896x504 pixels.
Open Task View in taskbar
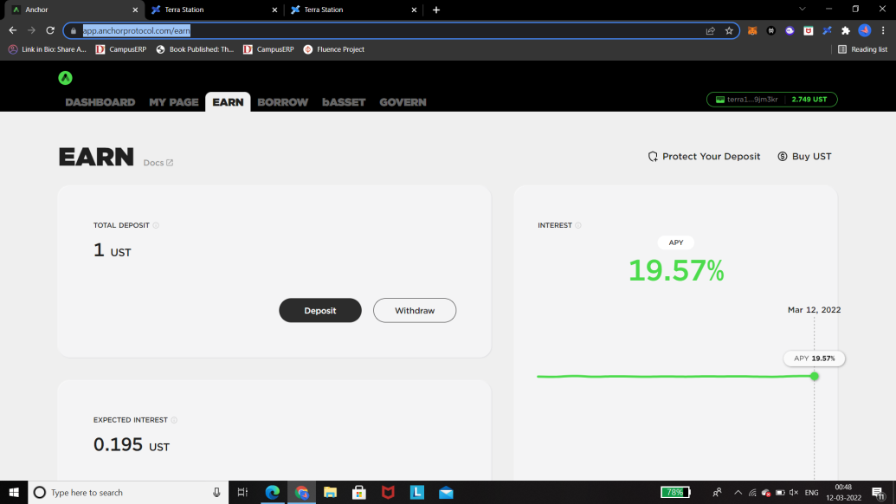(242, 493)
